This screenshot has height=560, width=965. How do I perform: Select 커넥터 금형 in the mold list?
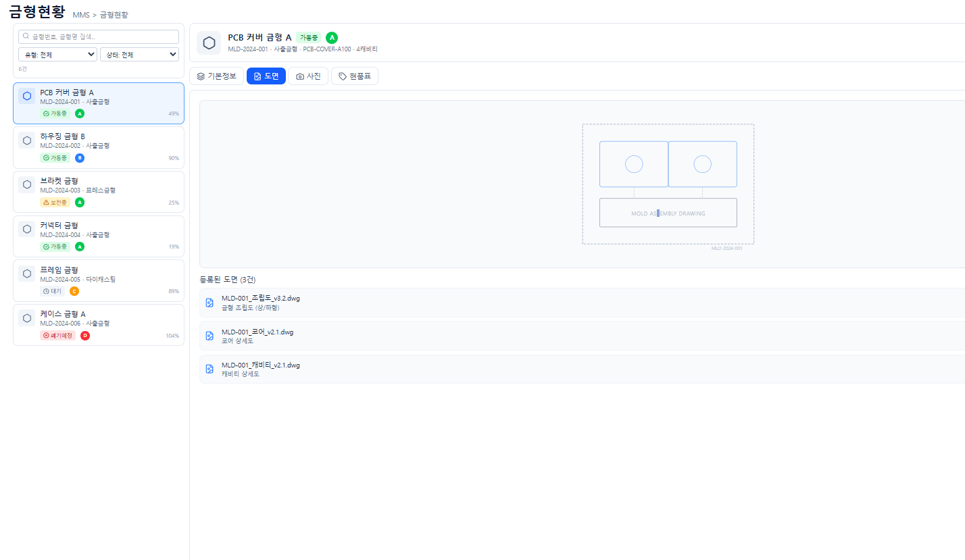click(99, 236)
